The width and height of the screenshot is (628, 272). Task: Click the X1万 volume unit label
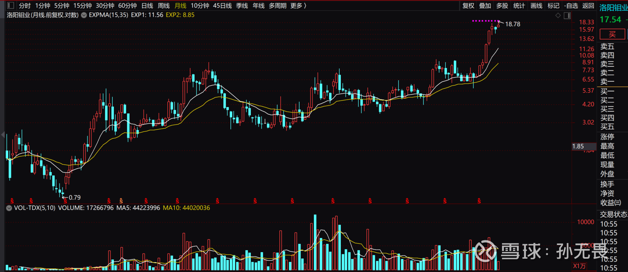(579, 266)
